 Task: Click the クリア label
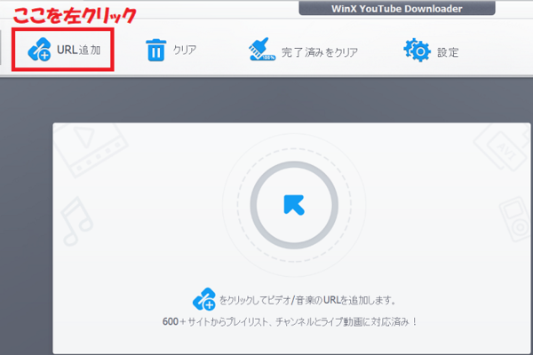185,50
